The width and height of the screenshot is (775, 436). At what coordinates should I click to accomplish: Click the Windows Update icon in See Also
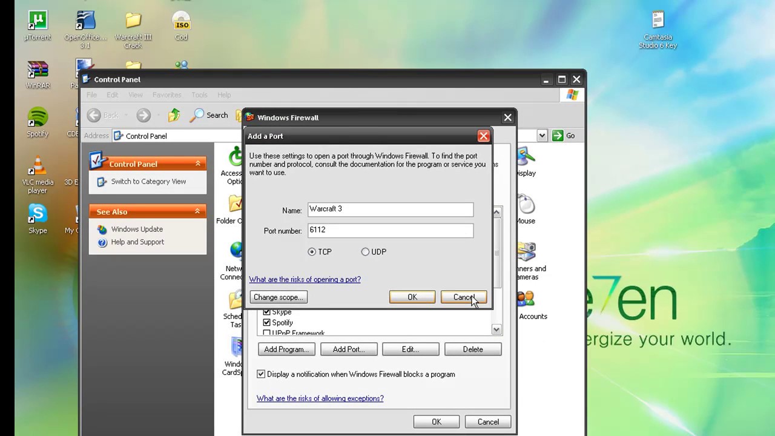102,229
